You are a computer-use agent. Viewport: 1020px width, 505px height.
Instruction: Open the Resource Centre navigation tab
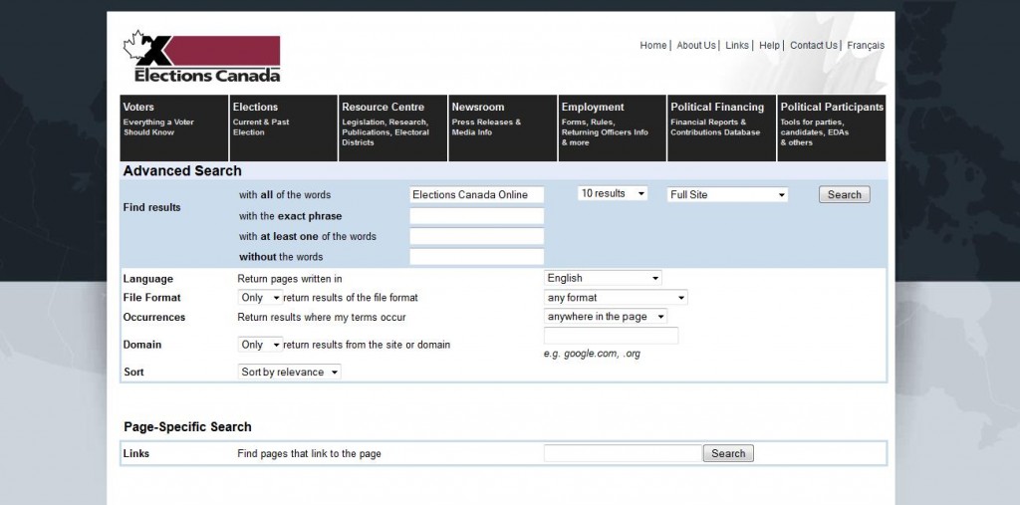[392, 128]
